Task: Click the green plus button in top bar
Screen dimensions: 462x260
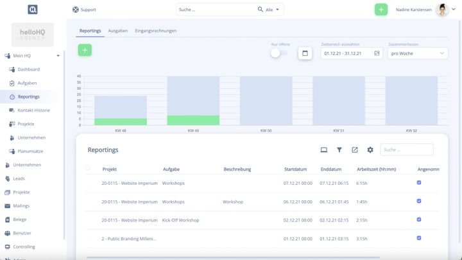Action: (x=381, y=10)
